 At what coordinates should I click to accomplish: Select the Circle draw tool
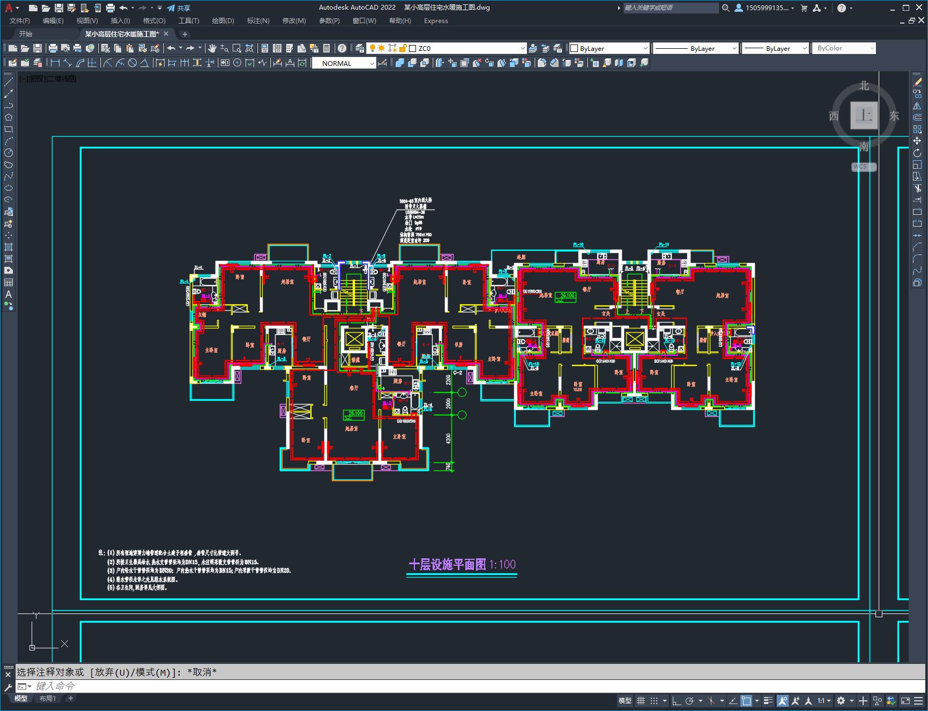point(9,153)
